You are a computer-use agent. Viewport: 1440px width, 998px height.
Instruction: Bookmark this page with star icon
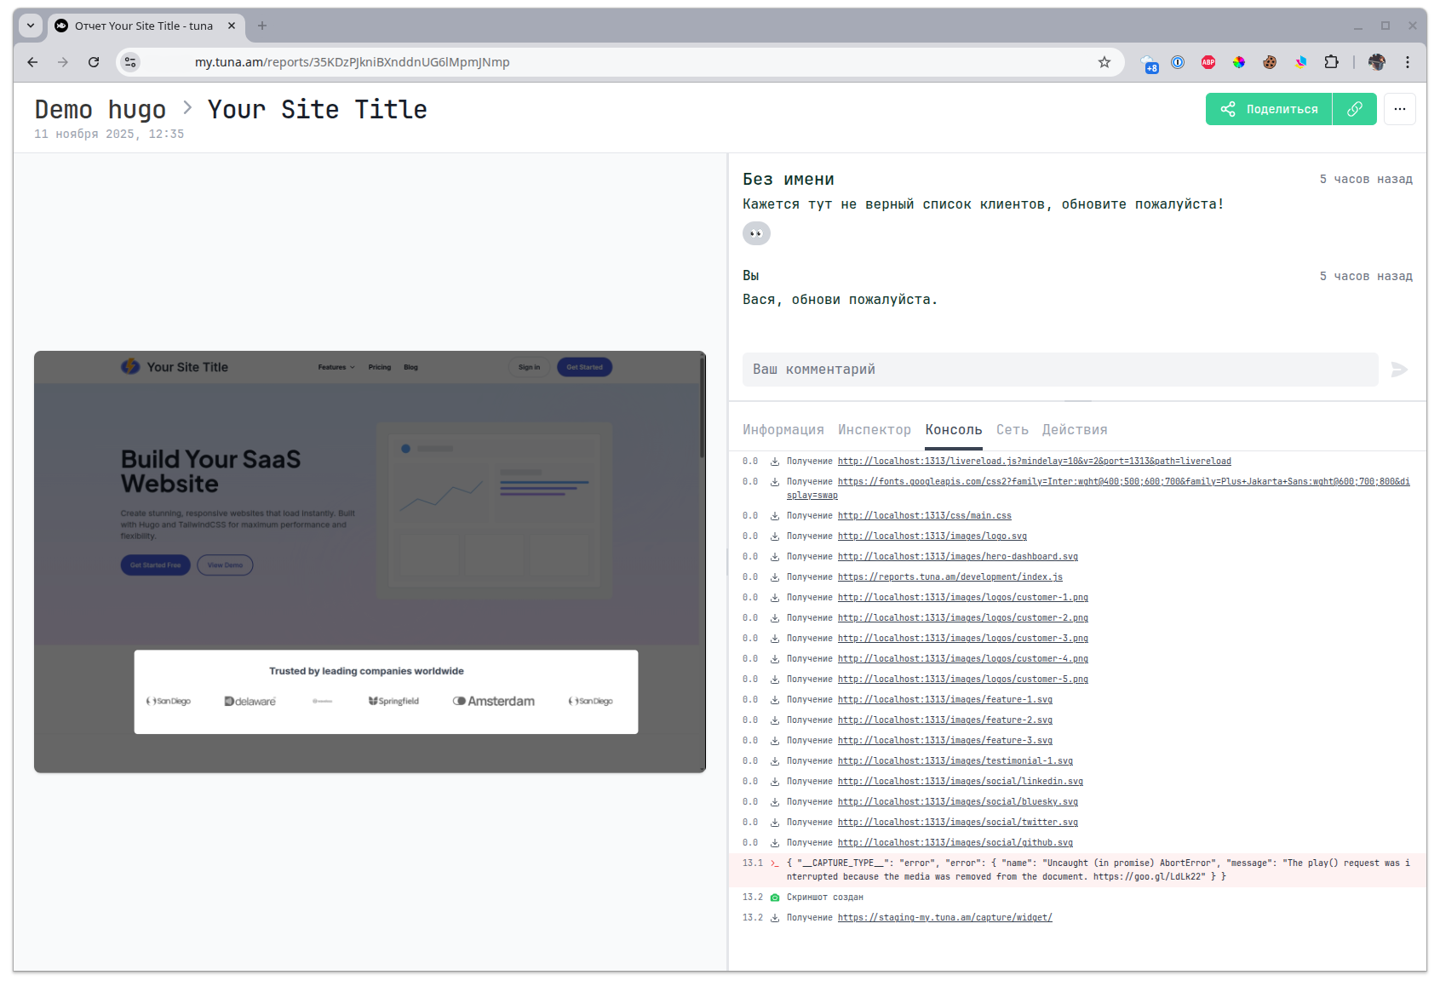[x=1104, y=62]
